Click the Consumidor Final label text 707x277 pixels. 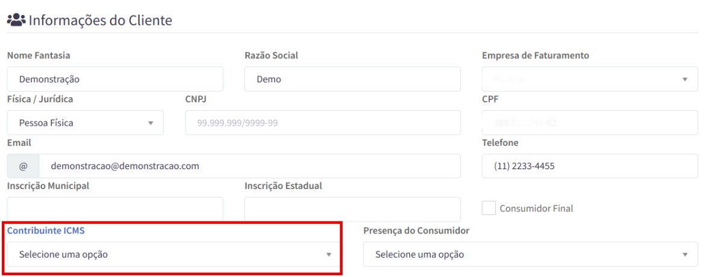(x=536, y=208)
